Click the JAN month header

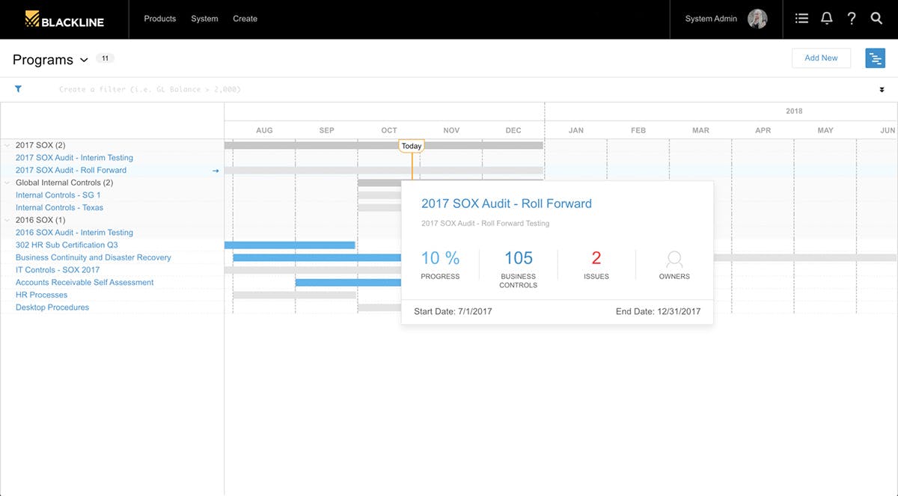[x=576, y=130]
